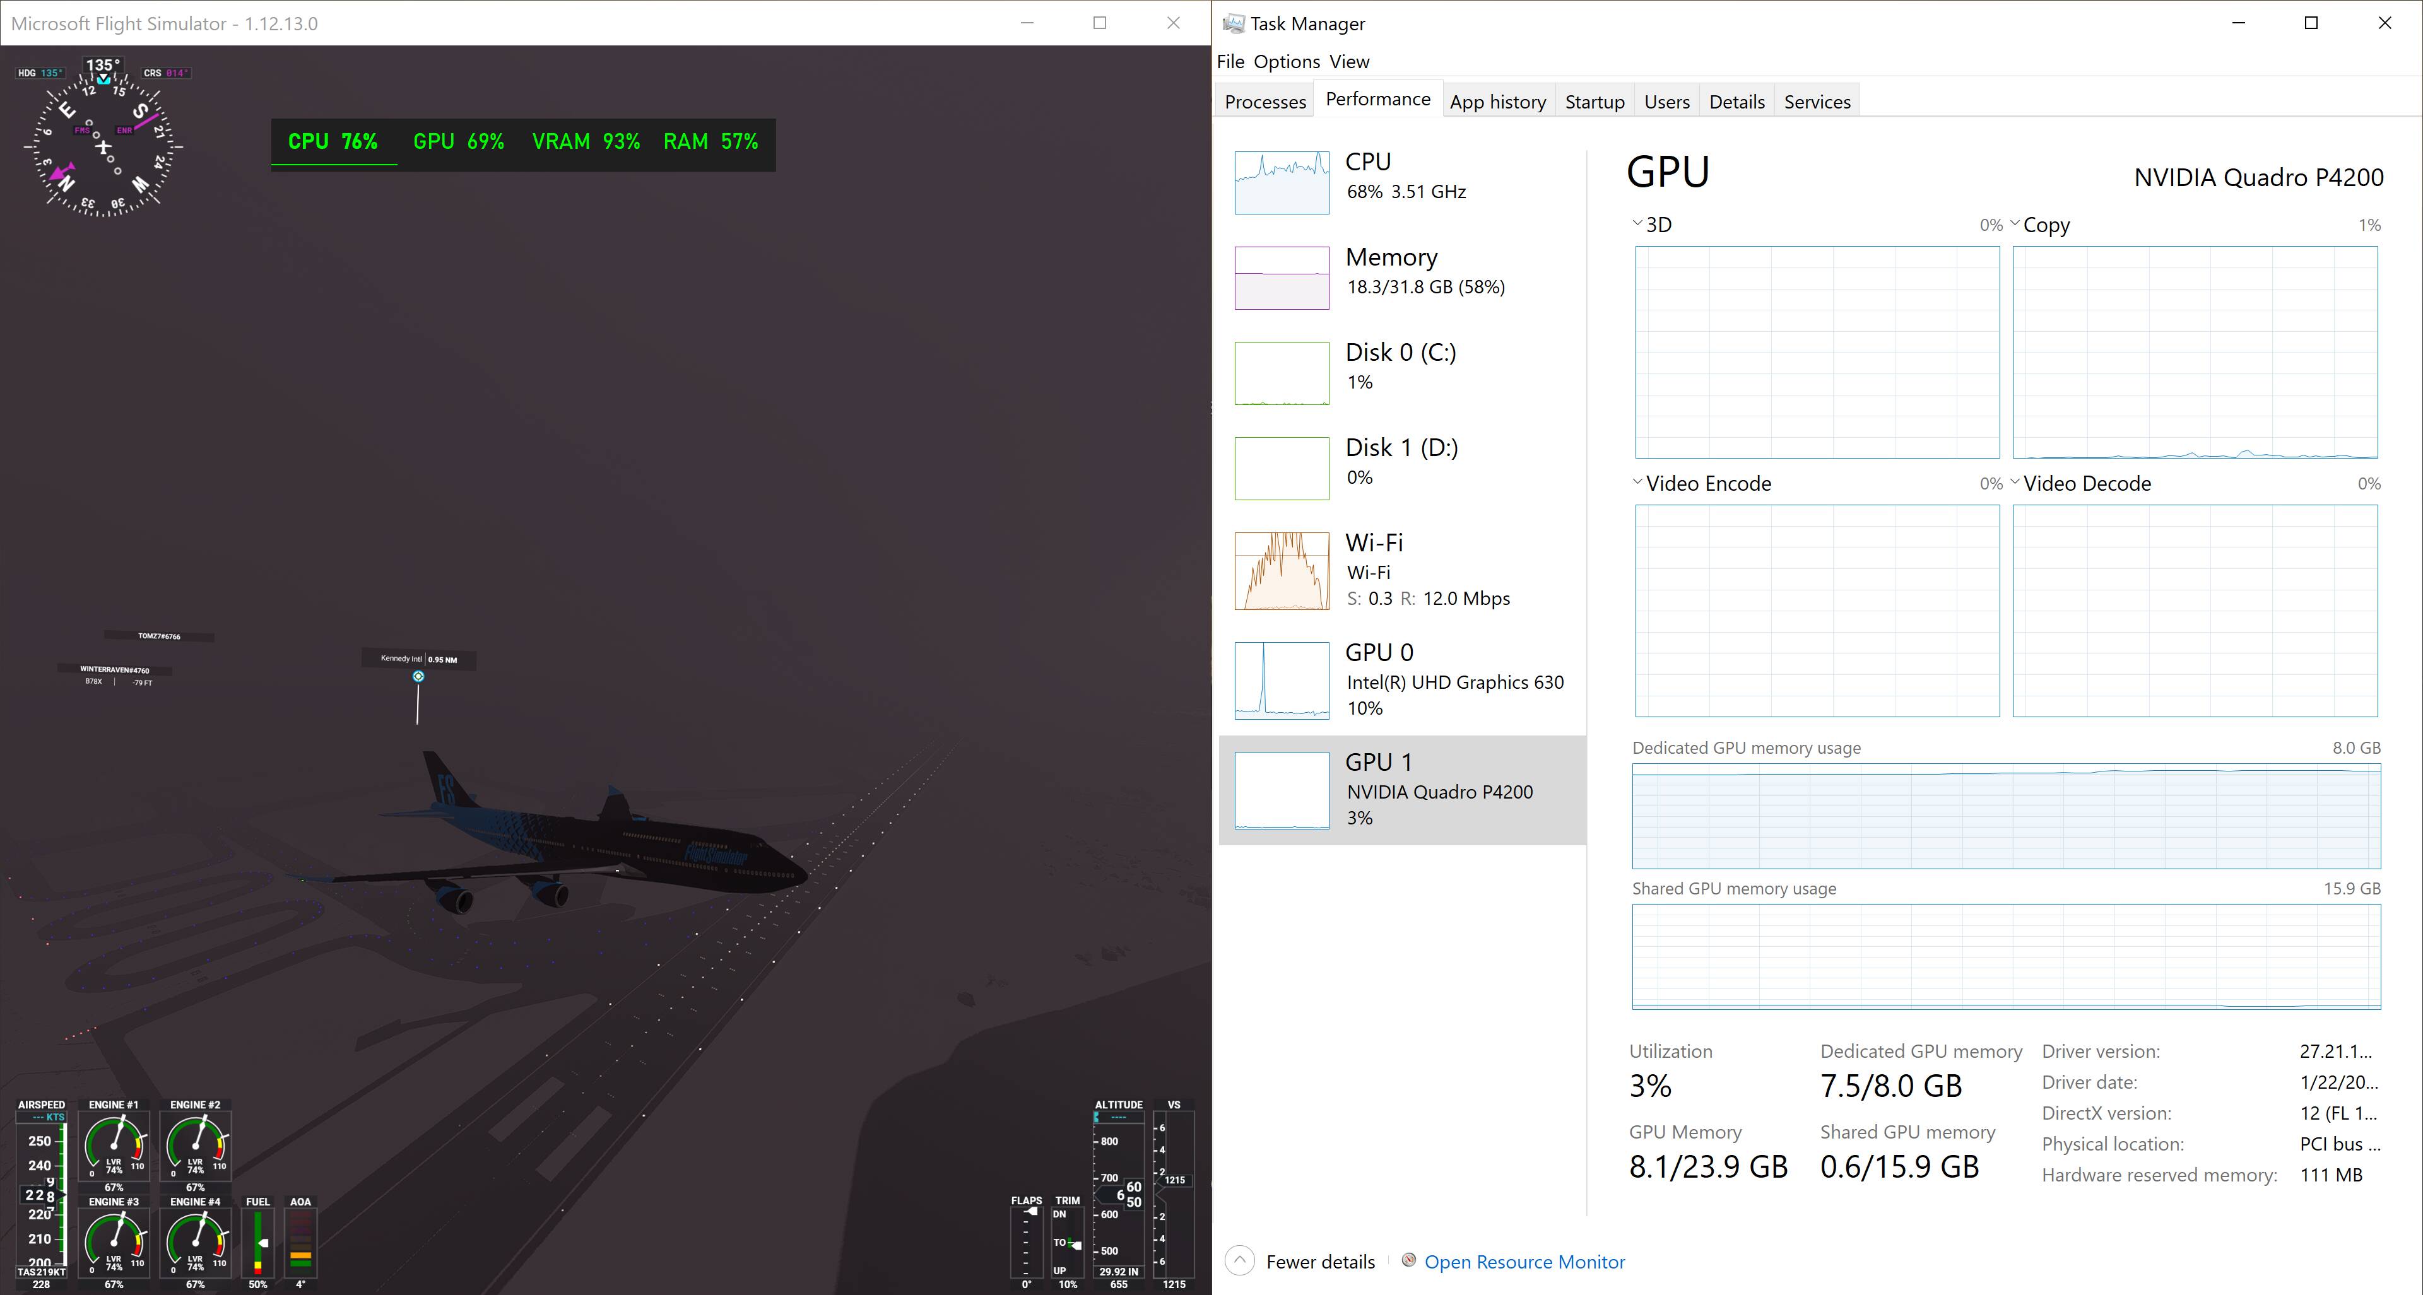Click the Engine #1 gauge
Image resolution: width=2423 pixels, height=1295 pixels.
coord(114,1146)
